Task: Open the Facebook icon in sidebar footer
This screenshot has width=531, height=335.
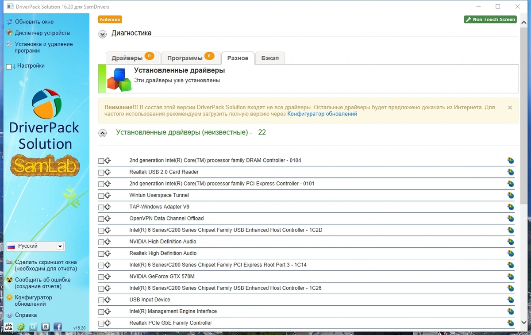Action: click(58, 327)
